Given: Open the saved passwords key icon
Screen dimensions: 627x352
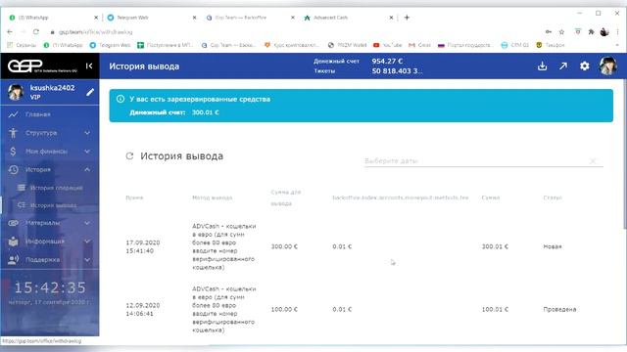Looking at the screenshot, I should [549, 32].
